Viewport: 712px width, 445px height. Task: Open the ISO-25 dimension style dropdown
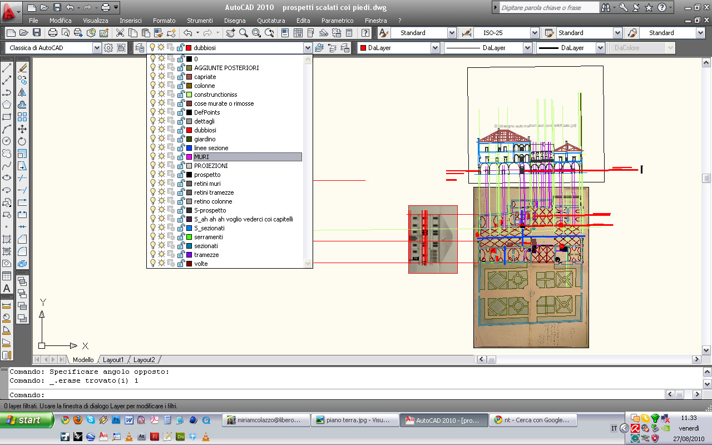click(535, 33)
